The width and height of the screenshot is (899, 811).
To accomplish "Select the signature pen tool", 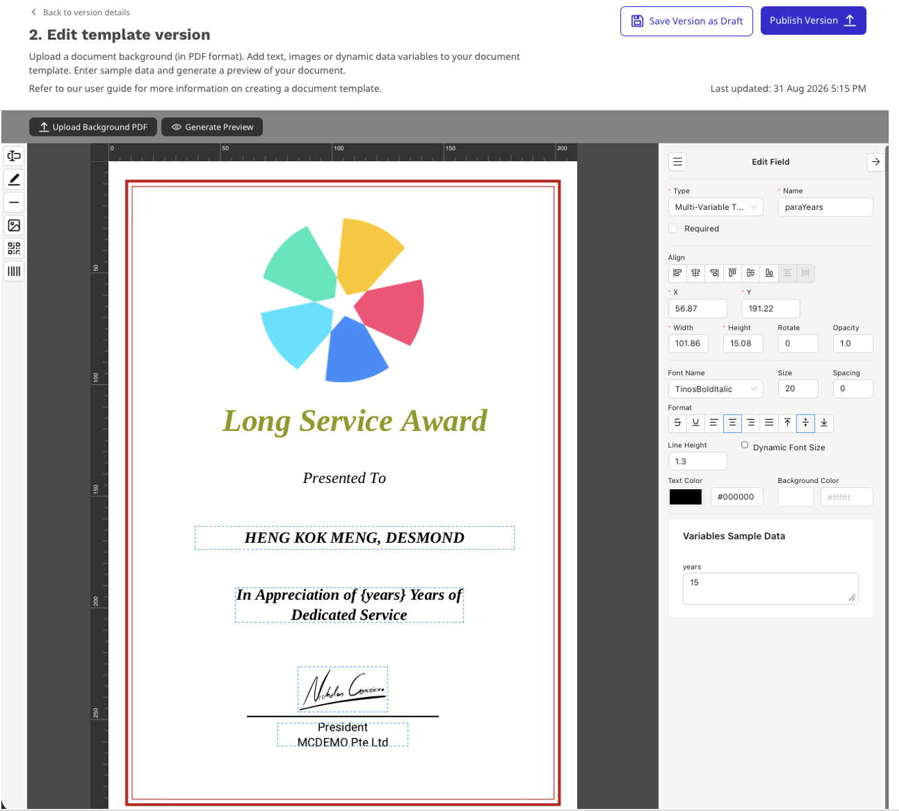I will (x=14, y=179).
